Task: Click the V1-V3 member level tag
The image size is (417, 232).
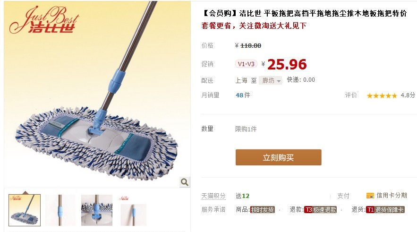Action: 246,64
